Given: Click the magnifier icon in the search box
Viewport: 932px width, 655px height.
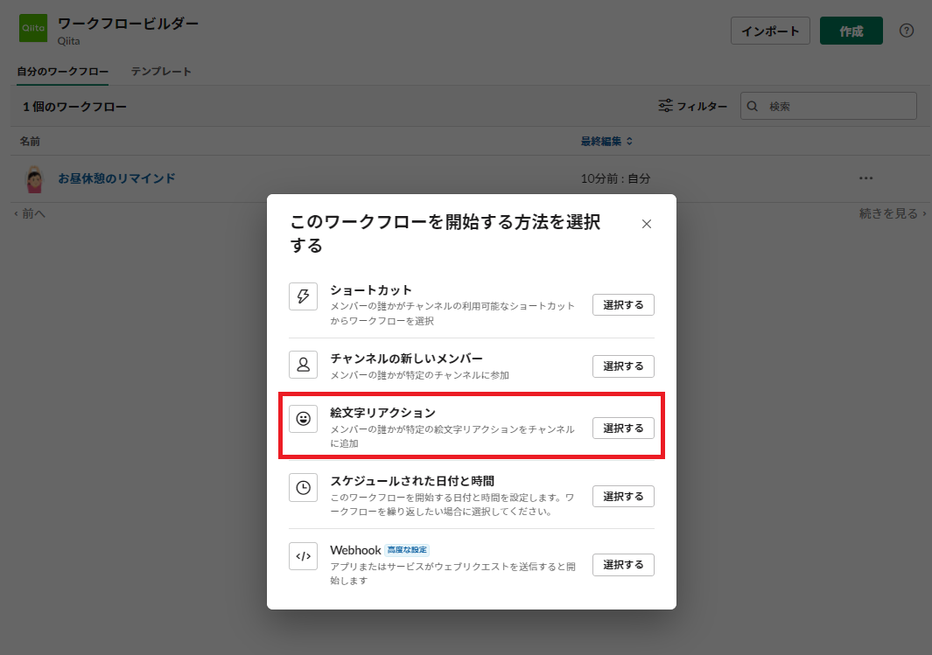Looking at the screenshot, I should [752, 105].
